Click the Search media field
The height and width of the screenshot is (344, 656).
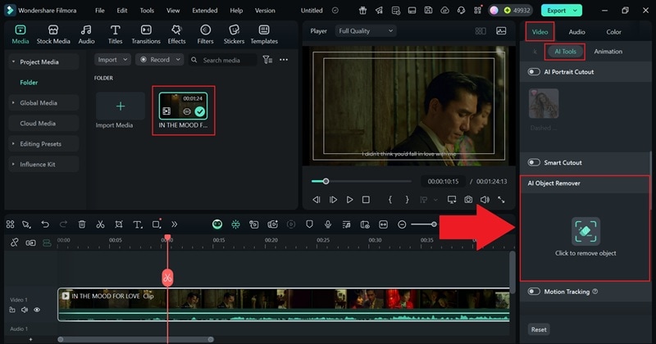[x=222, y=60]
